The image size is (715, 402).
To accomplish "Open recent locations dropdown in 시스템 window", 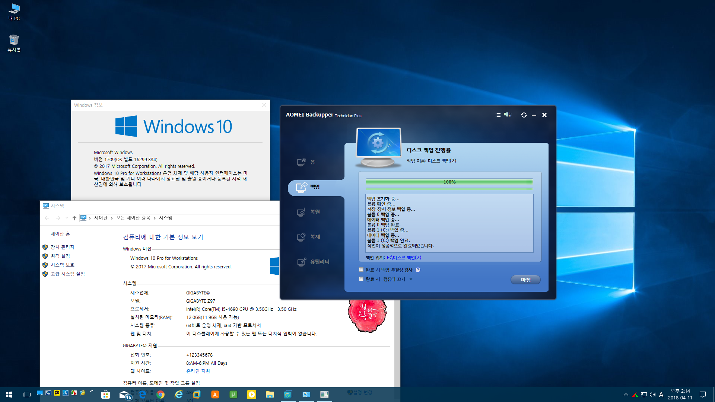I will click(67, 218).
